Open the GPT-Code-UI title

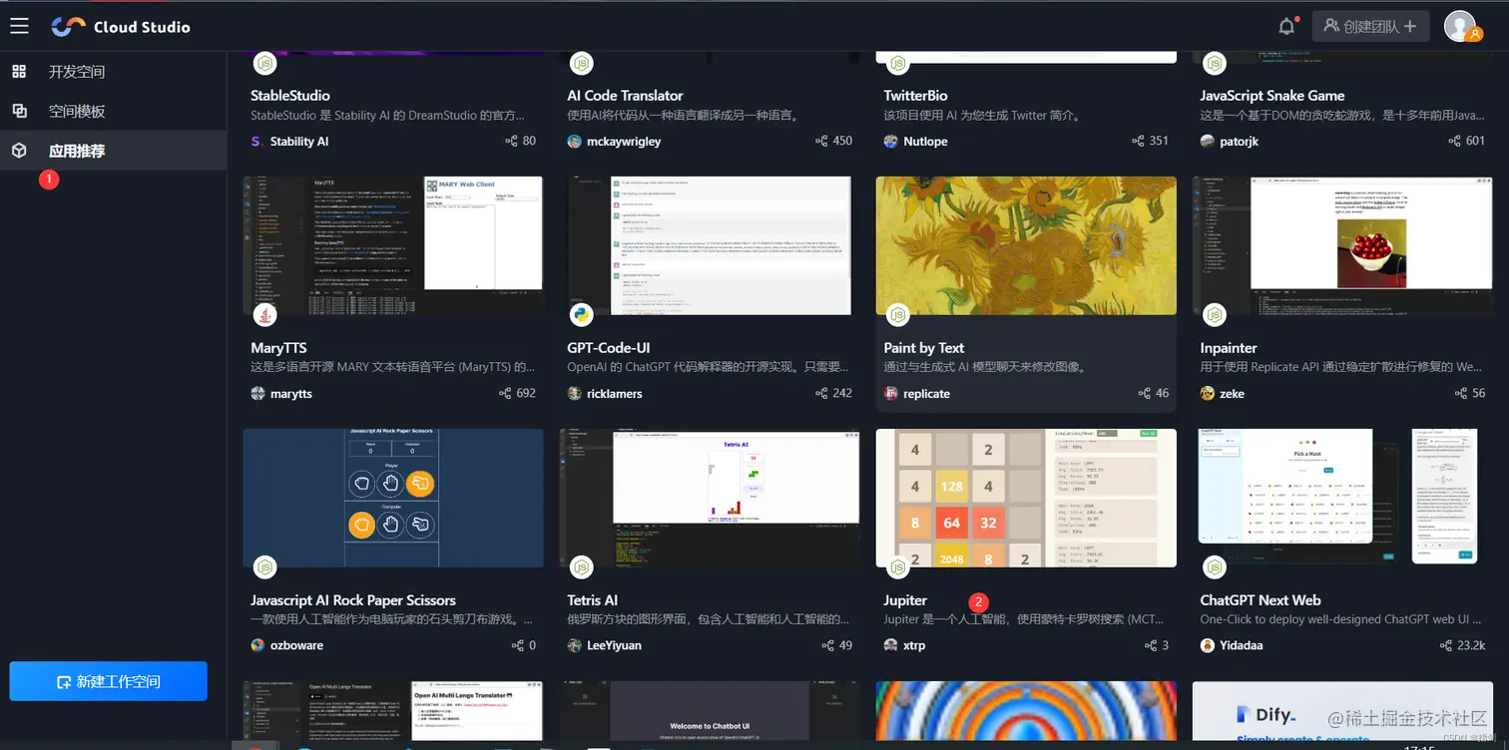[609, 348]
